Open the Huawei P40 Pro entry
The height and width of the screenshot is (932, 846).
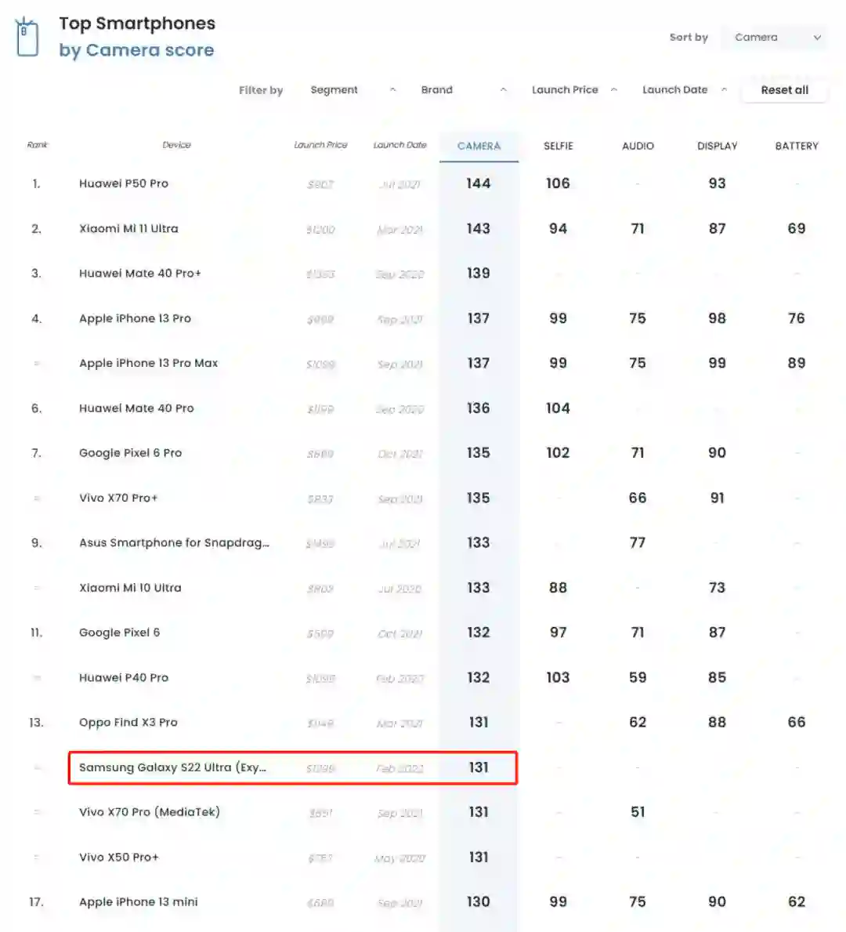(124, 677)
